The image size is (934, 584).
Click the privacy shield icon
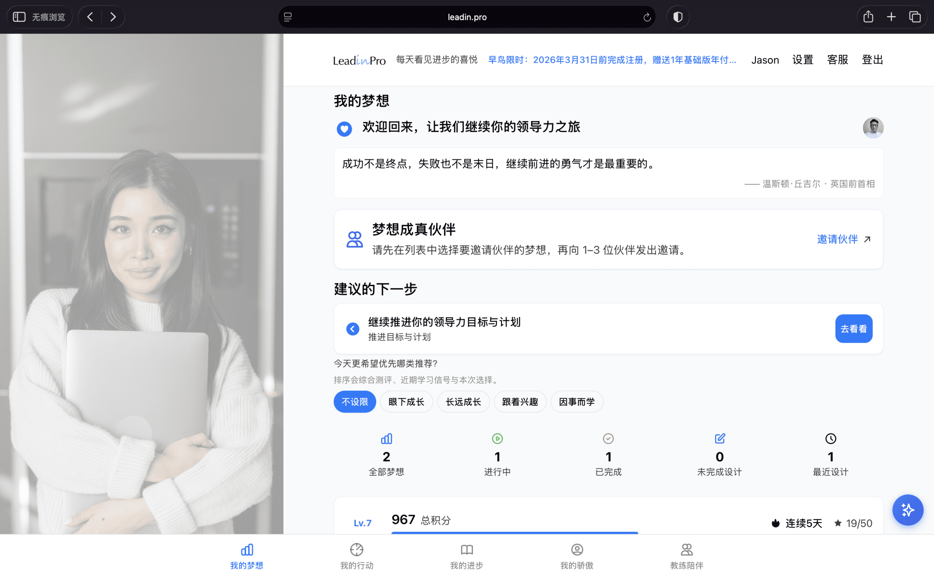(678, 17)
